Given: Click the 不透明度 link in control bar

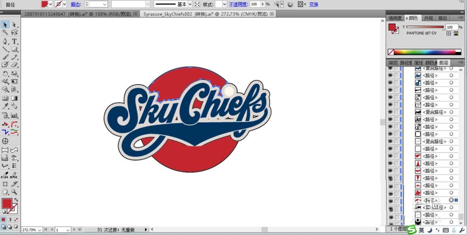Looking at the screenshot, I should click(239, 5).
